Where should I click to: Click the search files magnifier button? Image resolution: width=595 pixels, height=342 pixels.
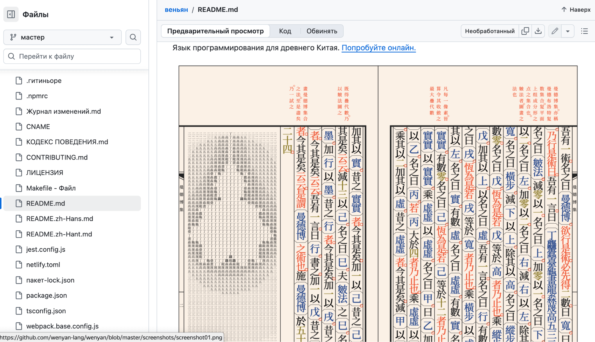pyautogui.click(x=133, y=37)
